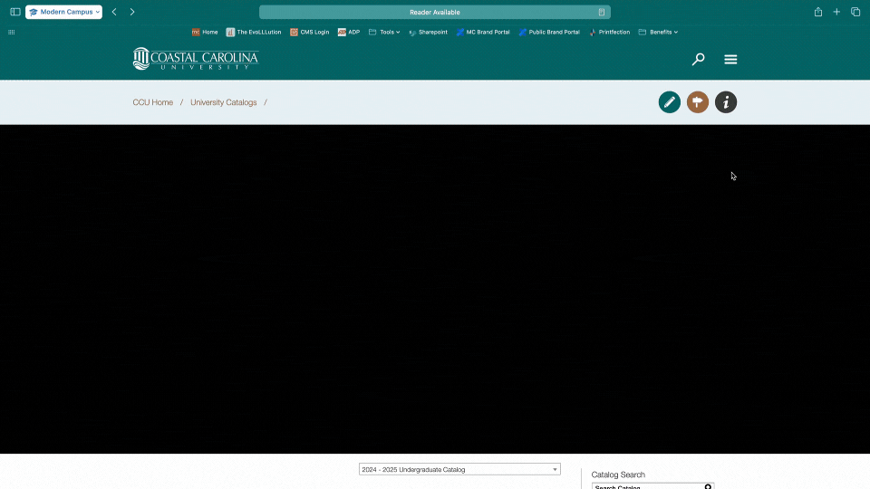Click the brown signpost directions icon
This screenshot has width=870, height=489.
[697, 102]
